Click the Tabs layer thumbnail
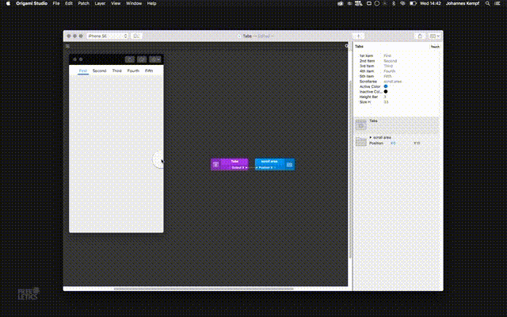This screenshot has height=317, width=507. [361, 125]
